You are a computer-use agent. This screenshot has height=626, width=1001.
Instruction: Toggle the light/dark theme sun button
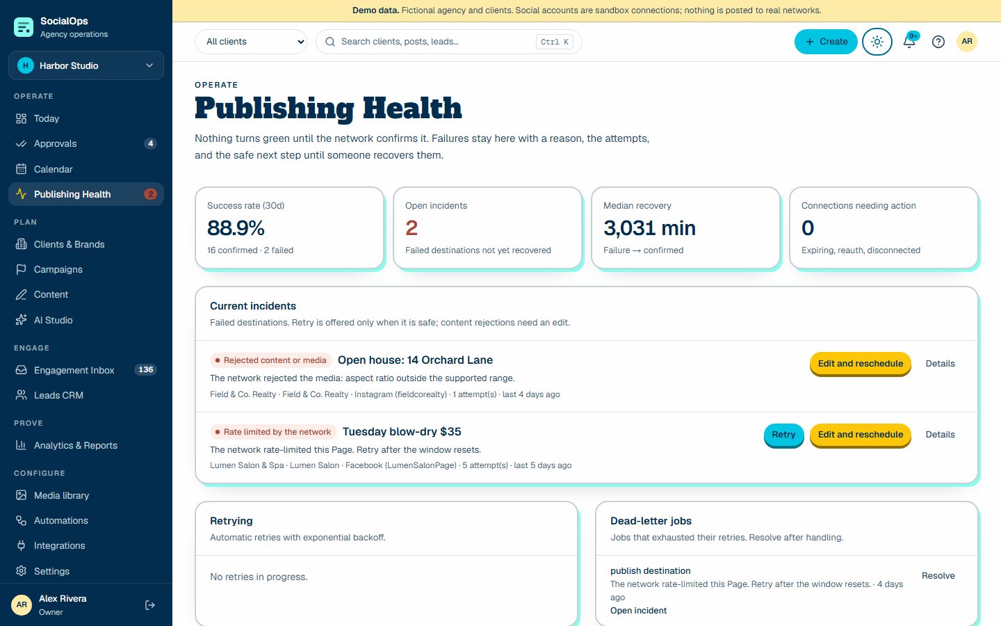[877, 42]
